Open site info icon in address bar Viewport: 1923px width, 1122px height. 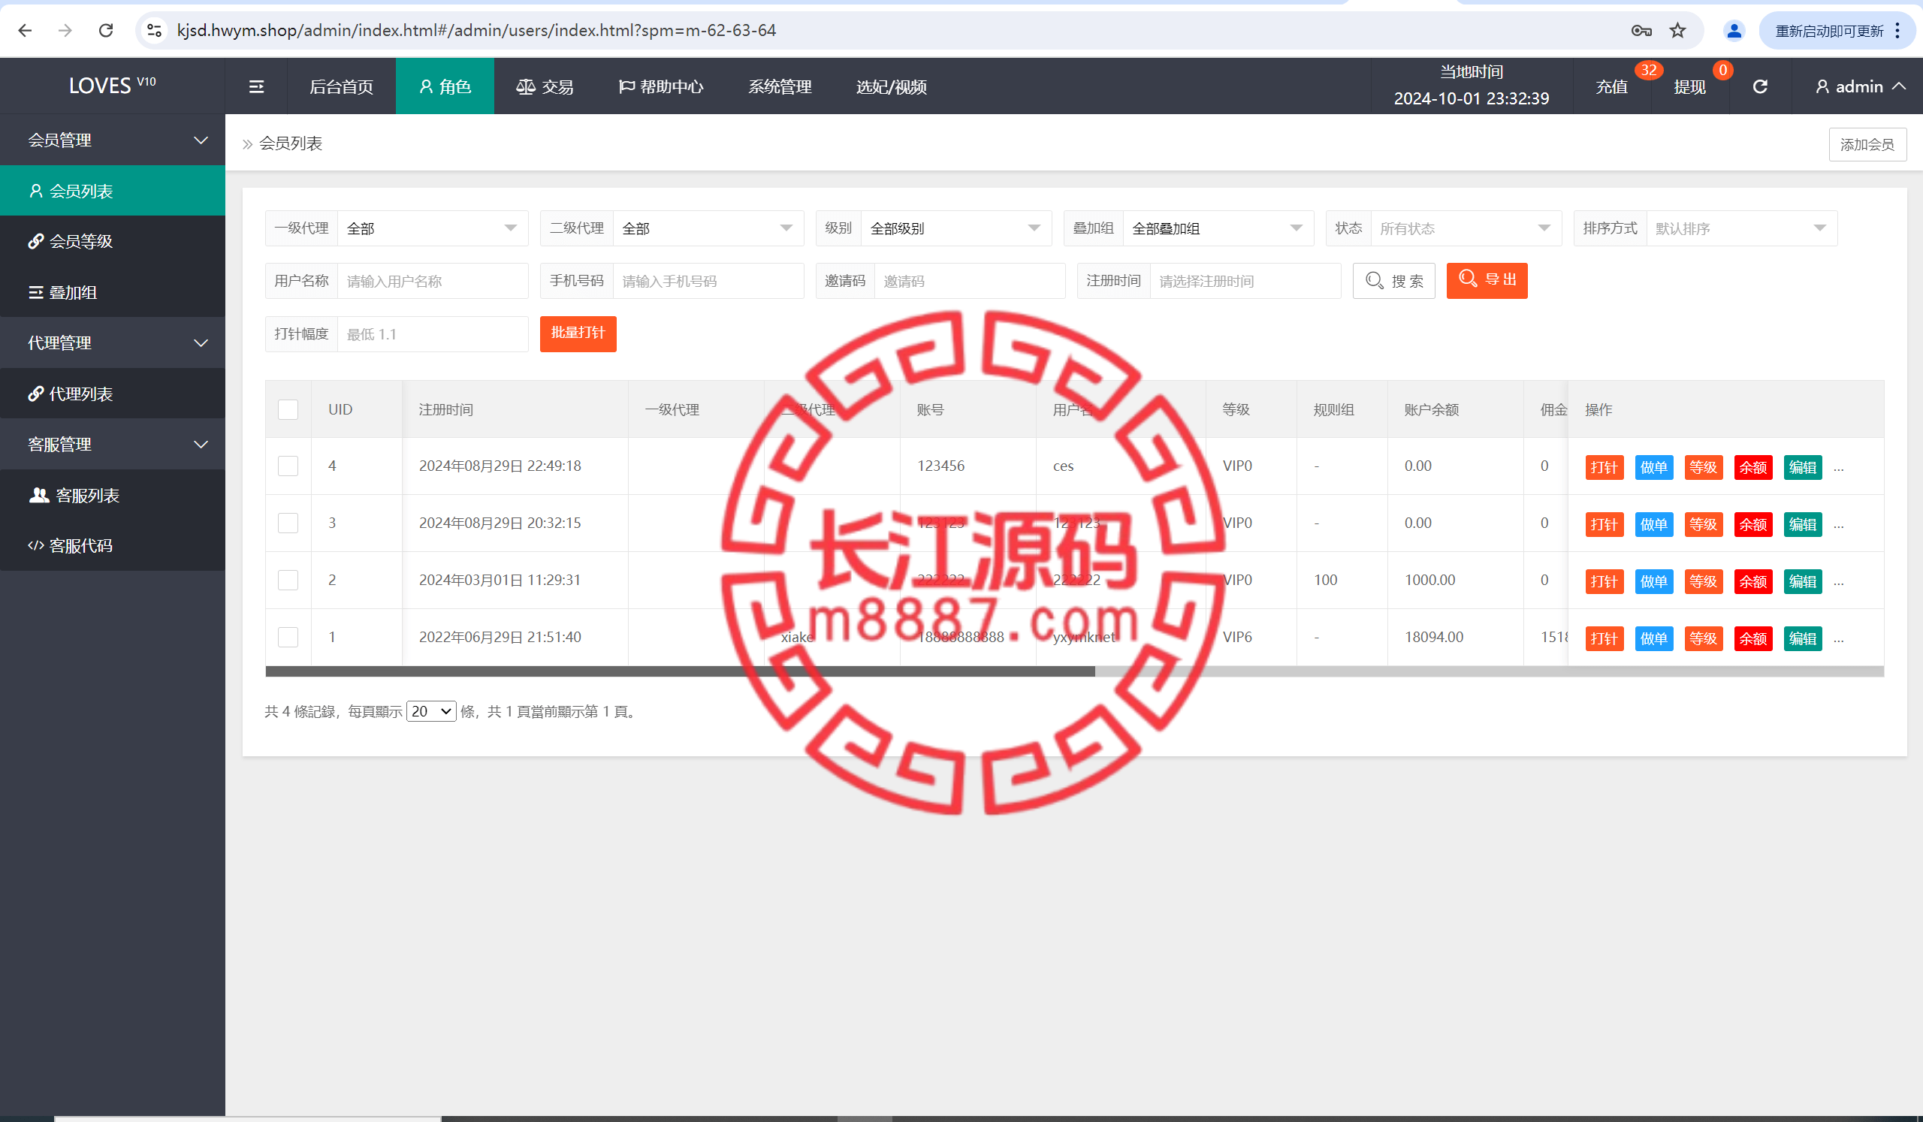[154, 31]
